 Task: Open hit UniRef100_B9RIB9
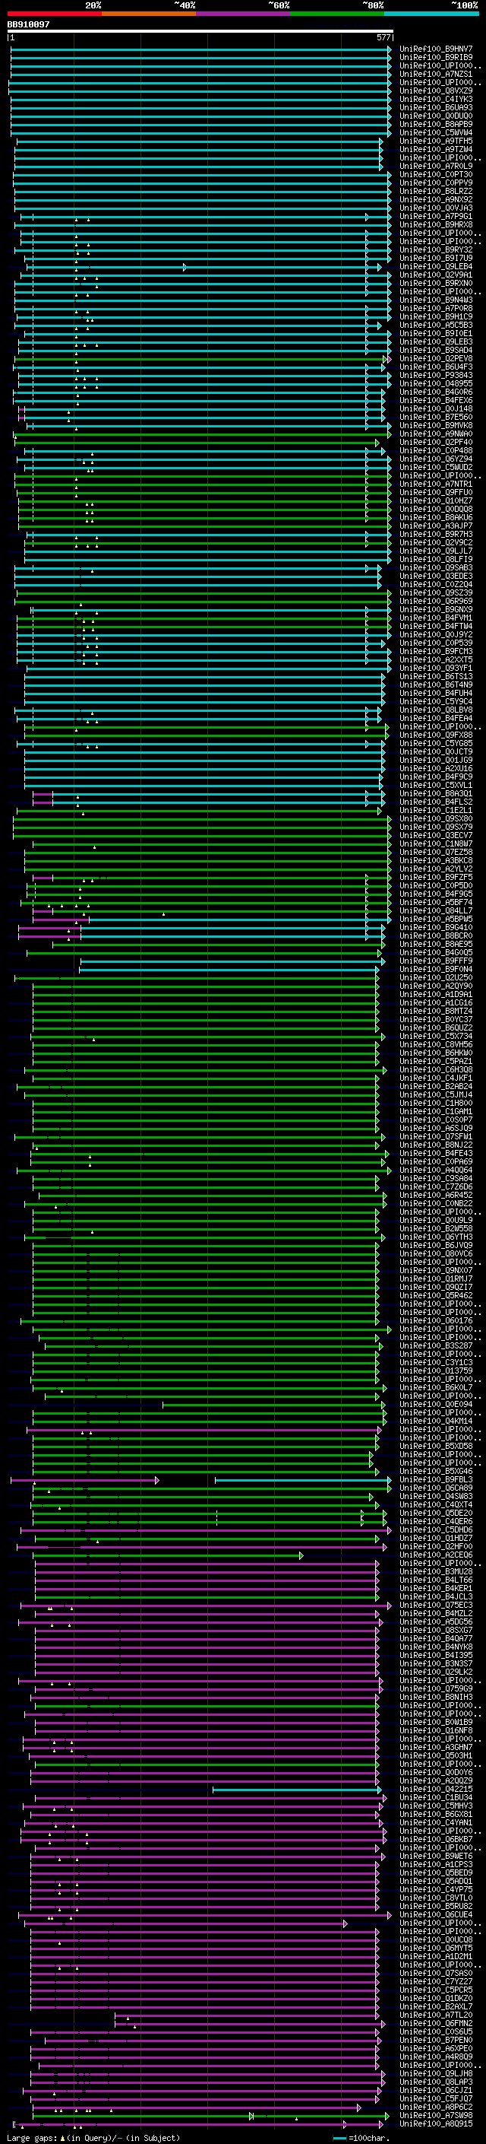tap(436, 58)
